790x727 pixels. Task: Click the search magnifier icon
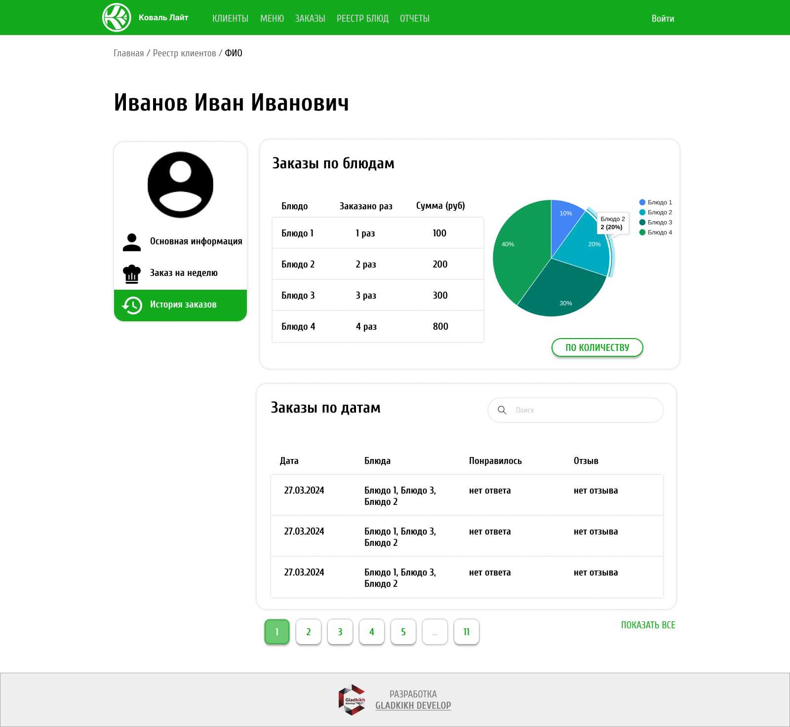502,410
